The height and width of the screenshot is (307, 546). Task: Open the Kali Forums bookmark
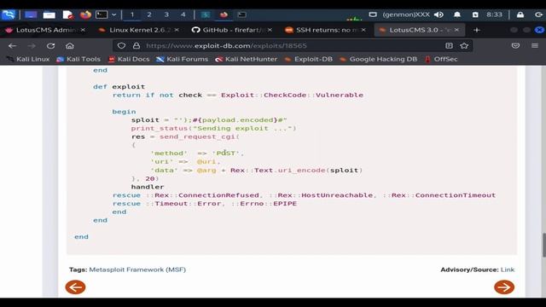[182, 59]
